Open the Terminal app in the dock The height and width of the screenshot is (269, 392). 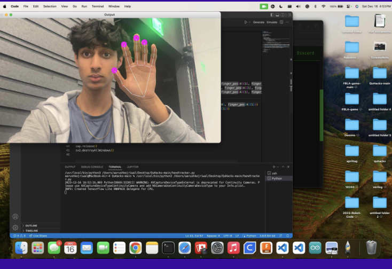pos(168,248)
